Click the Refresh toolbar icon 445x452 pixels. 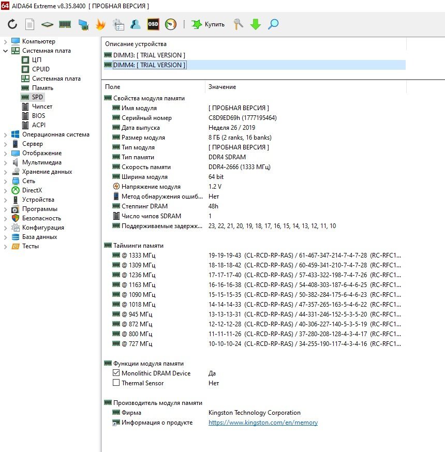coord(12,24)
